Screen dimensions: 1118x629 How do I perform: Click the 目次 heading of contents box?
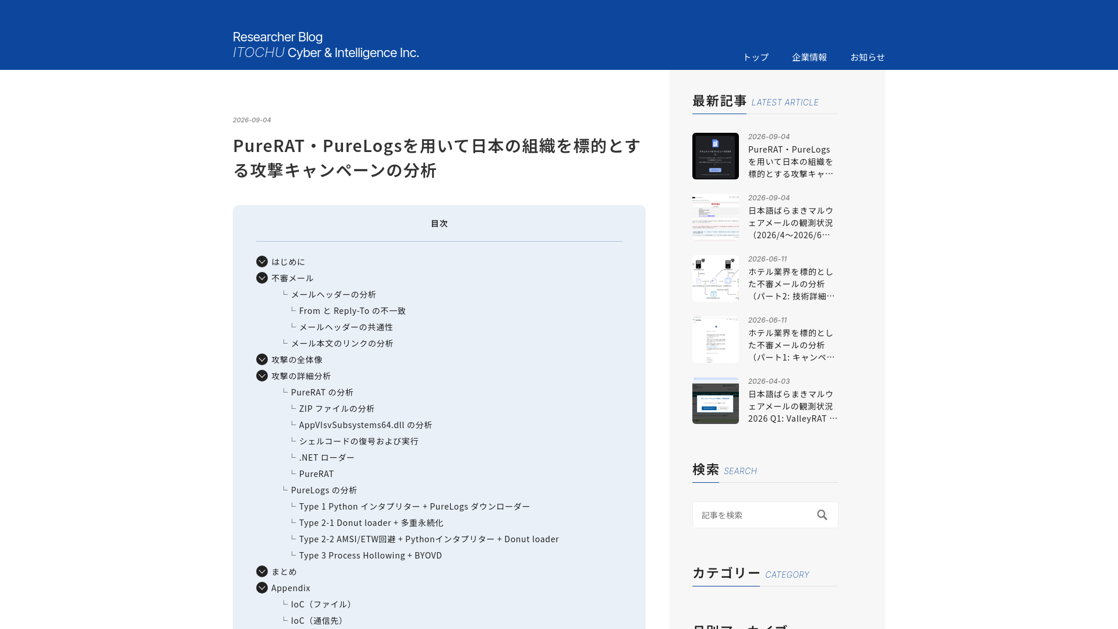(439, 224)
